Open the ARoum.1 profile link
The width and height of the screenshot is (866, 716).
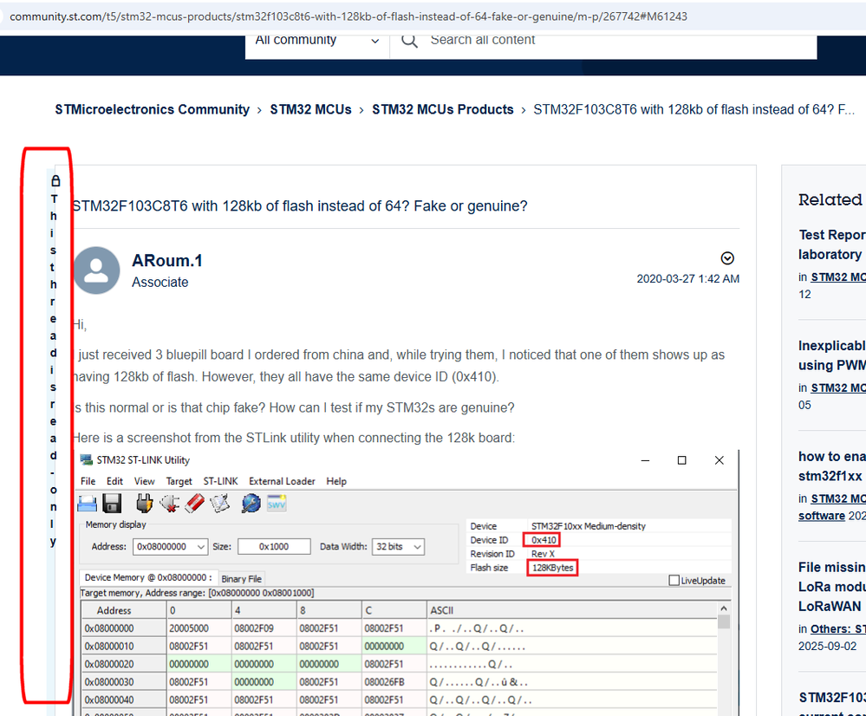point(166,260)
